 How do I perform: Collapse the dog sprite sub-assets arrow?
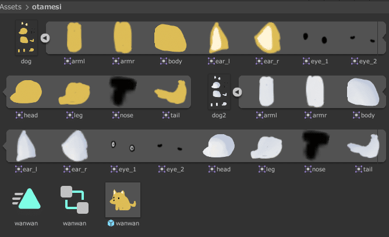point(45,38)
